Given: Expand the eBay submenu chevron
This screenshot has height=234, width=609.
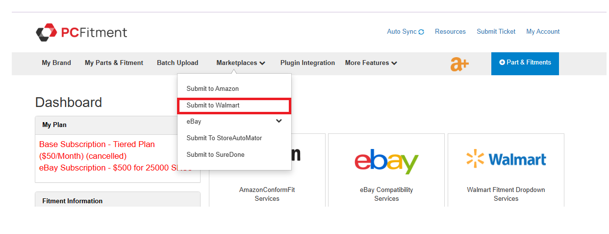Looking at the screenshot, I should pos(279,121).
